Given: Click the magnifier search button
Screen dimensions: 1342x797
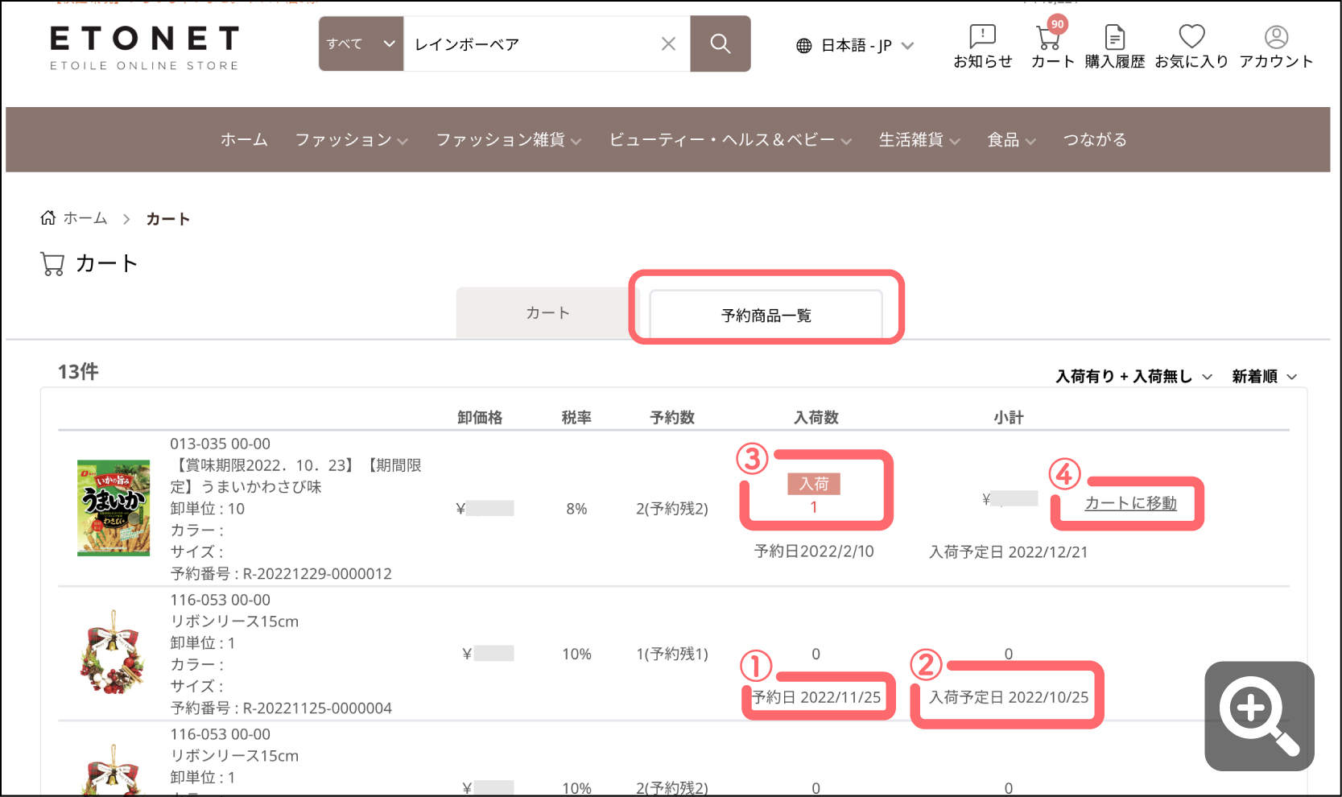Looking at the screenshot, I should click(721, 43).
